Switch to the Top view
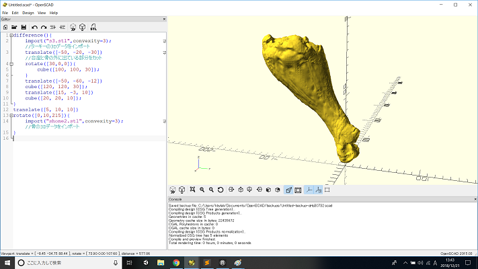This screenshot has width=478, height=269. (241, 190)
